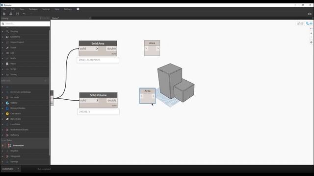Click the Undo toolbar icon
The height and width of the screenshot is (176, 314).
point(24,14)
